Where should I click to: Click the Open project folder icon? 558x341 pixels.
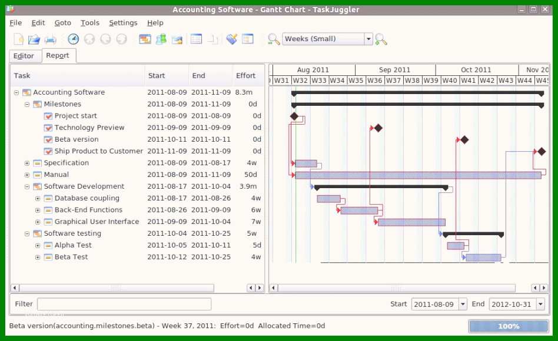pyautogui.click(x=34, y=39)
